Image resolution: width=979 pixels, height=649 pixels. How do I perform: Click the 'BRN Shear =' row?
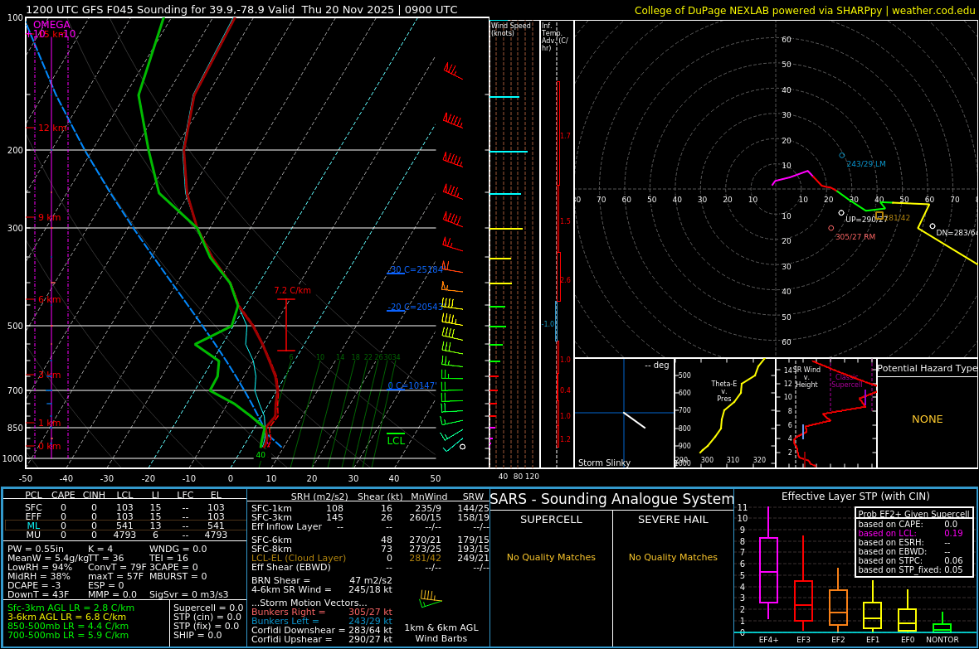point(320,580)
